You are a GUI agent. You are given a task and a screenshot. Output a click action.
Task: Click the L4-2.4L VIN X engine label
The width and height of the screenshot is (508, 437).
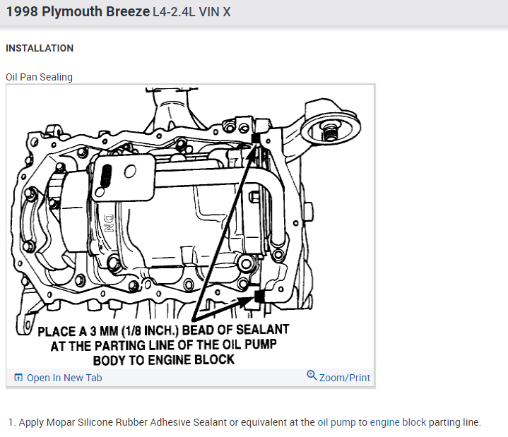coord(191,12)
